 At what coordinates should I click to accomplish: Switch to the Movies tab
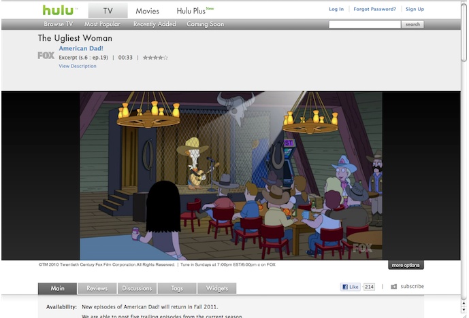pos(147,11)
